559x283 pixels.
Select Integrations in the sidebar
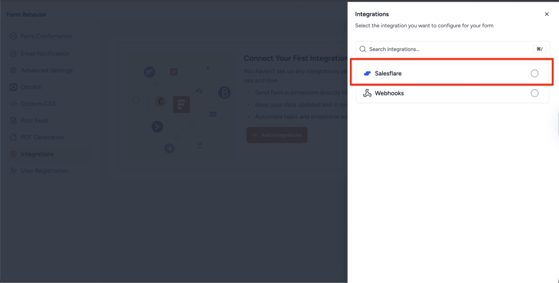(x=37, y=154)
